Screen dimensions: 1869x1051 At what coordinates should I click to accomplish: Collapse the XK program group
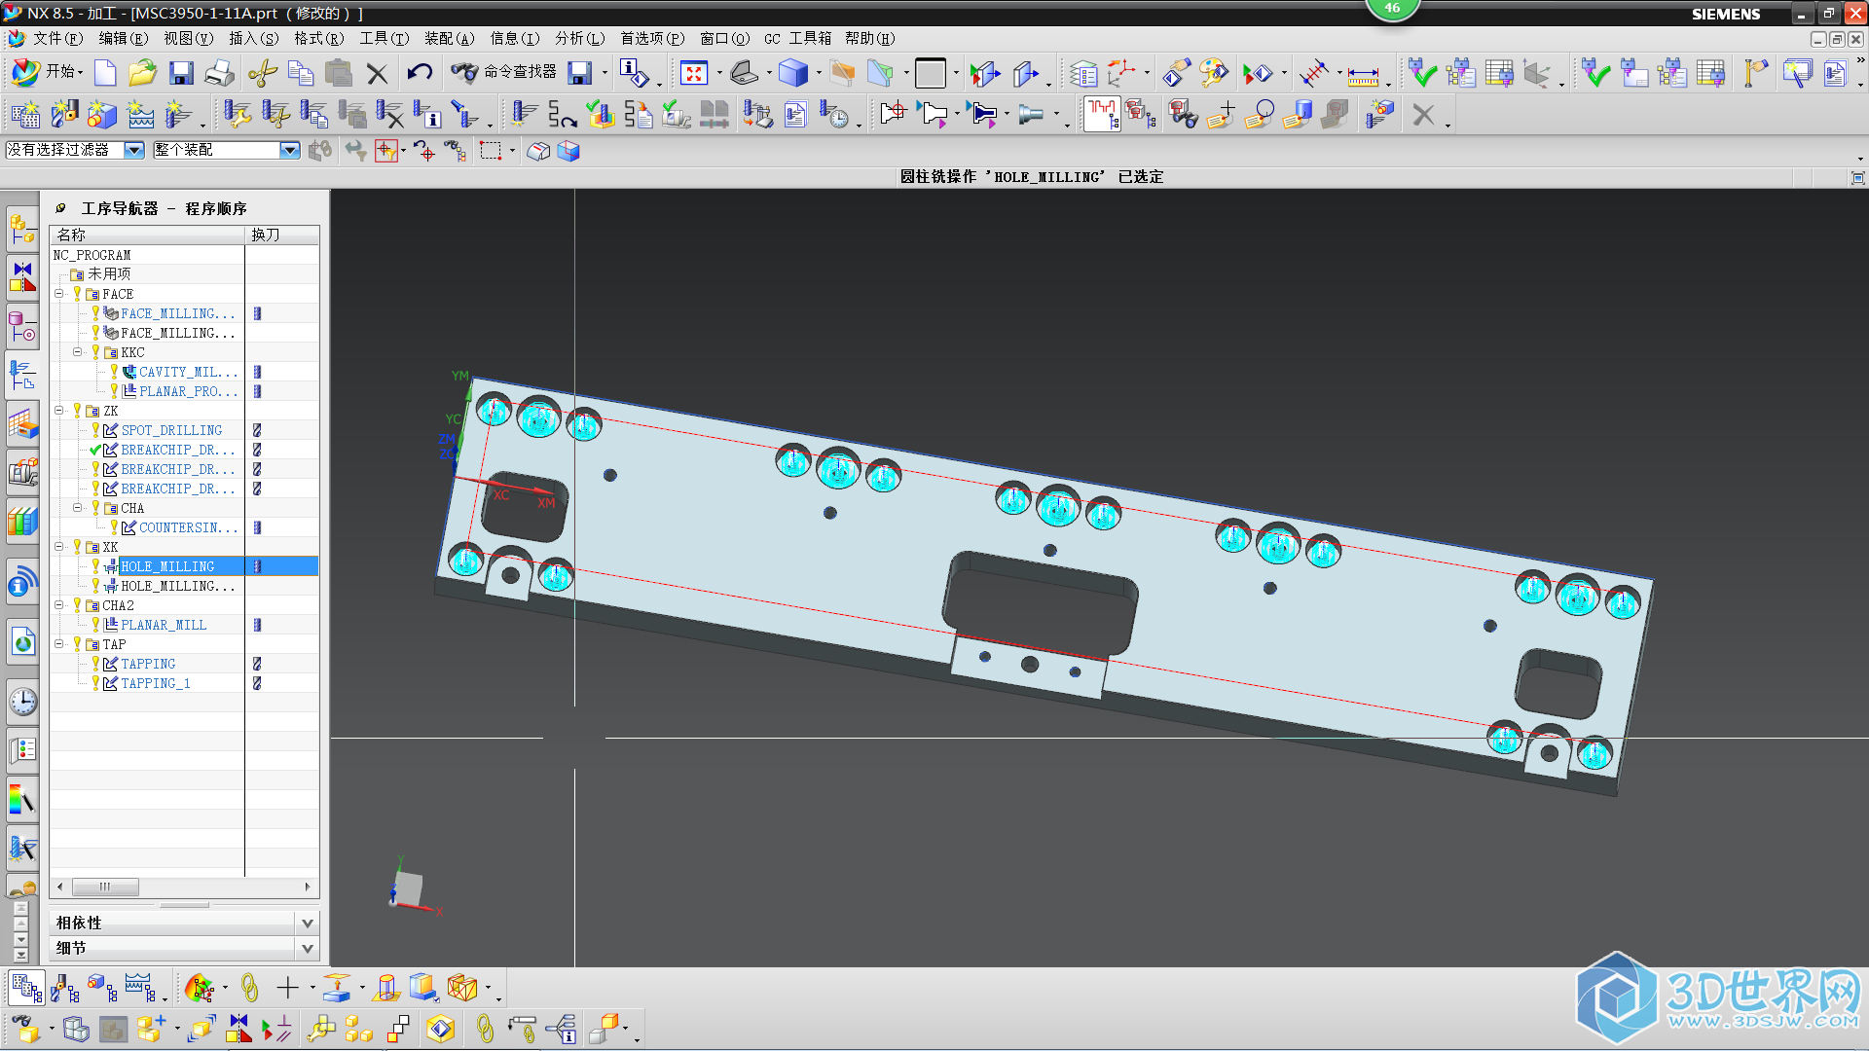pos(59,547)
